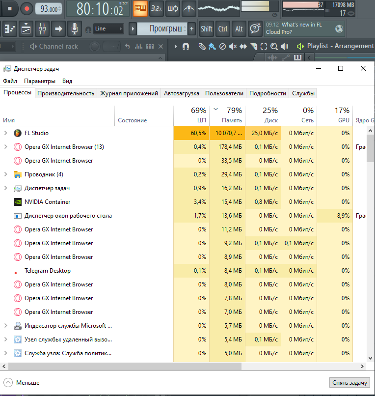Viewport: 375px width, 396px height.
Task: Click the automation curve icon below Playlist toolbar
Action: [285, 58]
